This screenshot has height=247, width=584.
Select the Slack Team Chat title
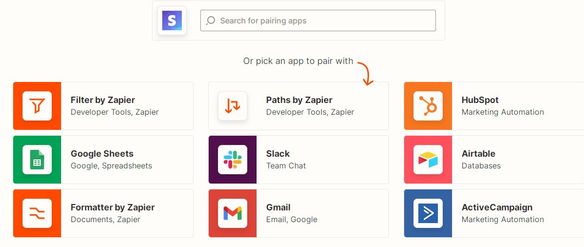278,154
